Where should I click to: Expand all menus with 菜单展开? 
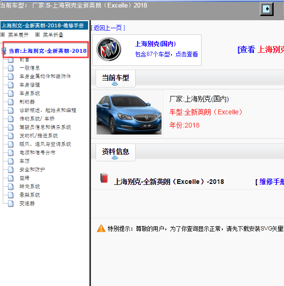click(18, 35)
